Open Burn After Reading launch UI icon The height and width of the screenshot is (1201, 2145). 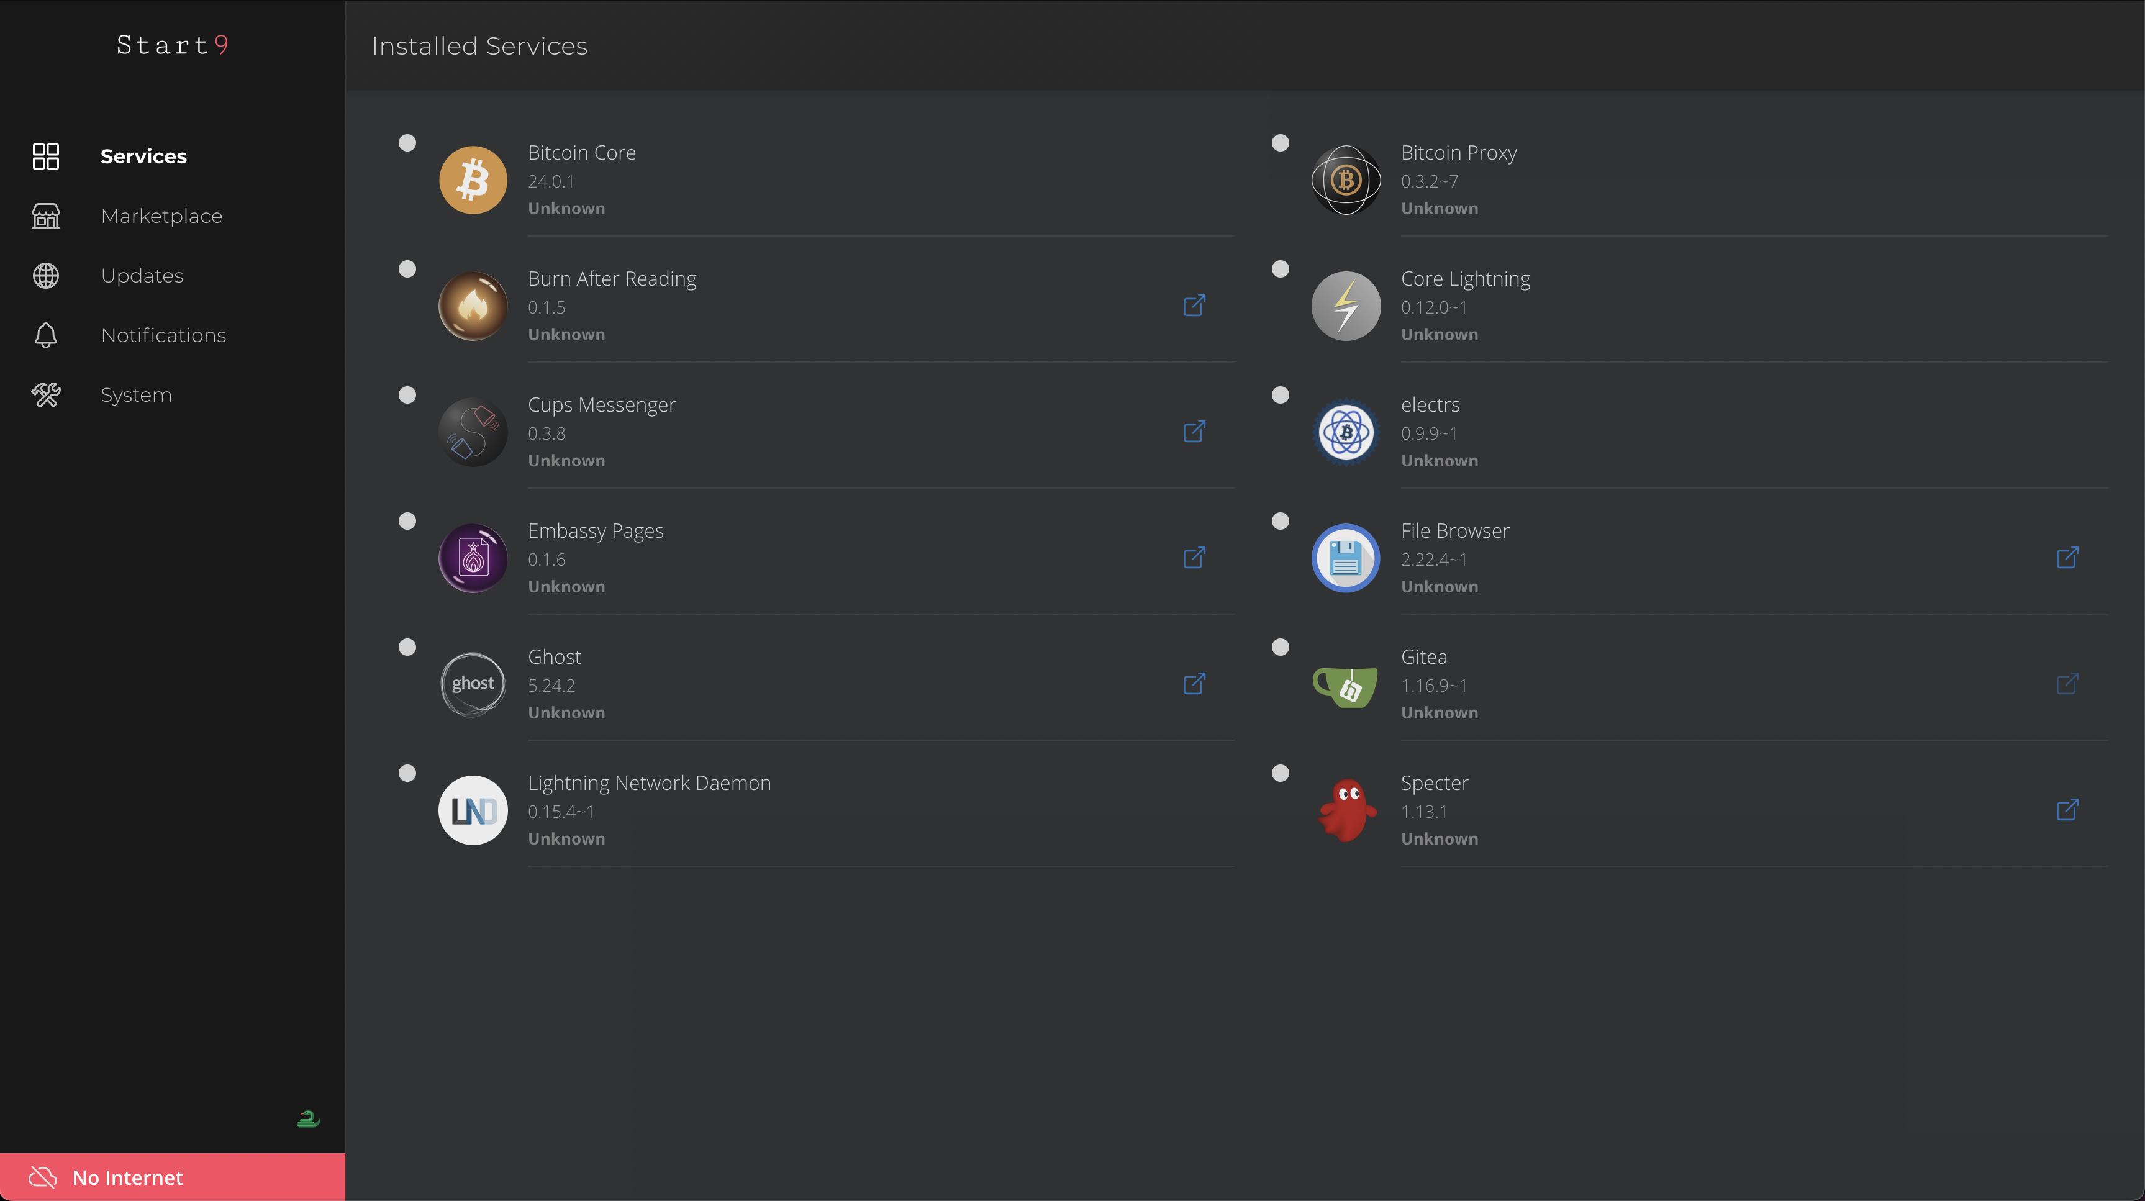(x=1194, y=306)
